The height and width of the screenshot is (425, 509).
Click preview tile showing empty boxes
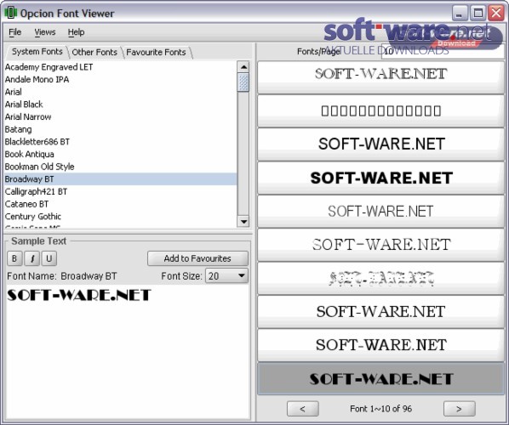380,110
